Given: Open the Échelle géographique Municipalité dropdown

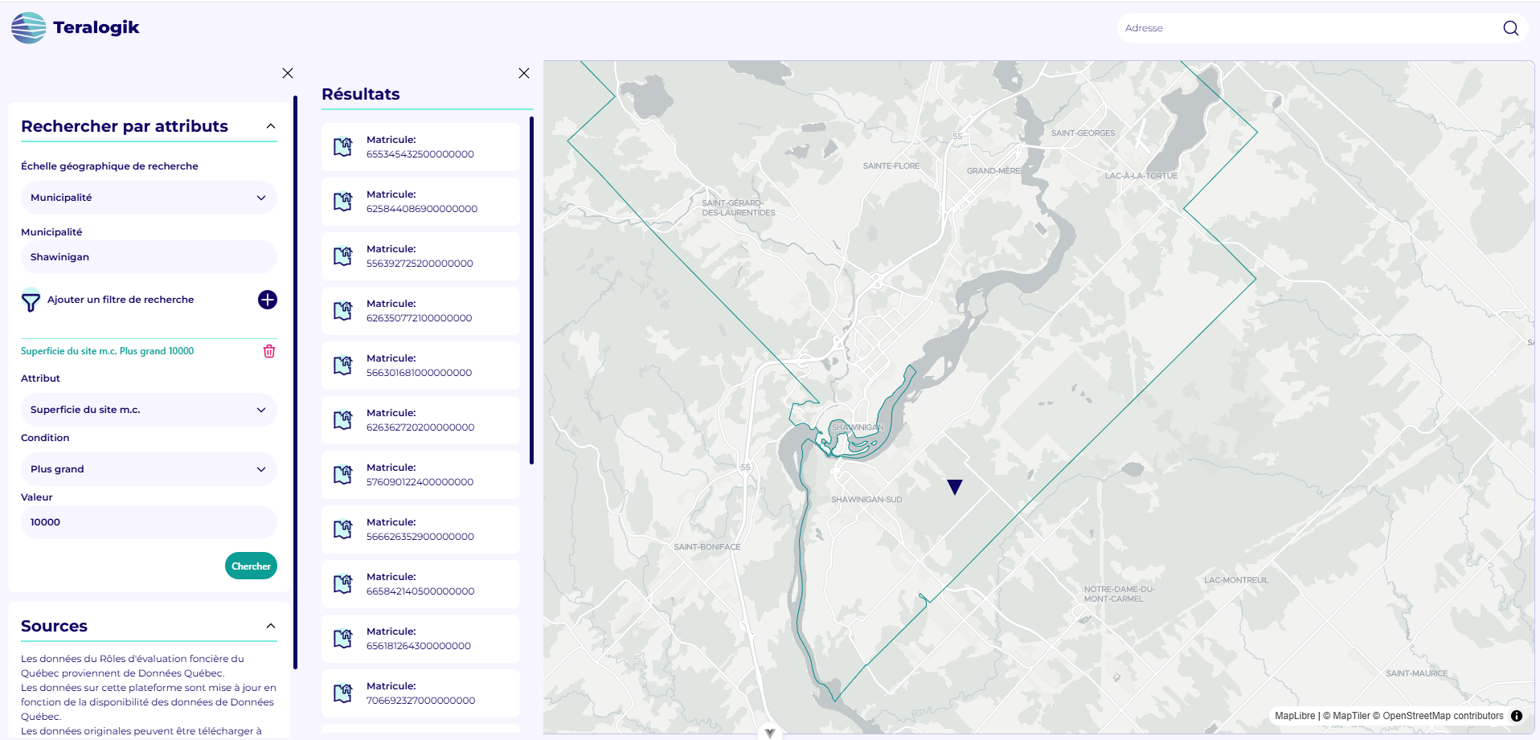Looking at the screenshot, I should tap(149, 198).
